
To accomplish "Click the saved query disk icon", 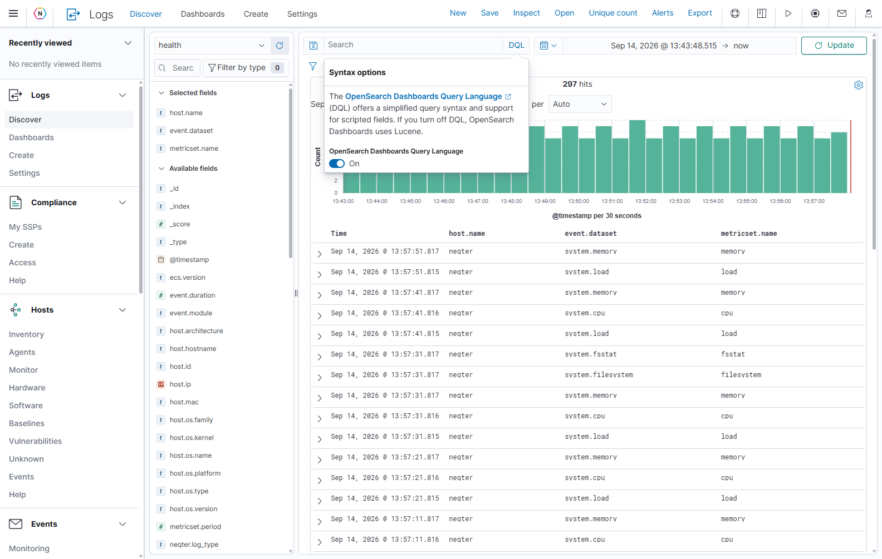I will click(x=313, y=46).
